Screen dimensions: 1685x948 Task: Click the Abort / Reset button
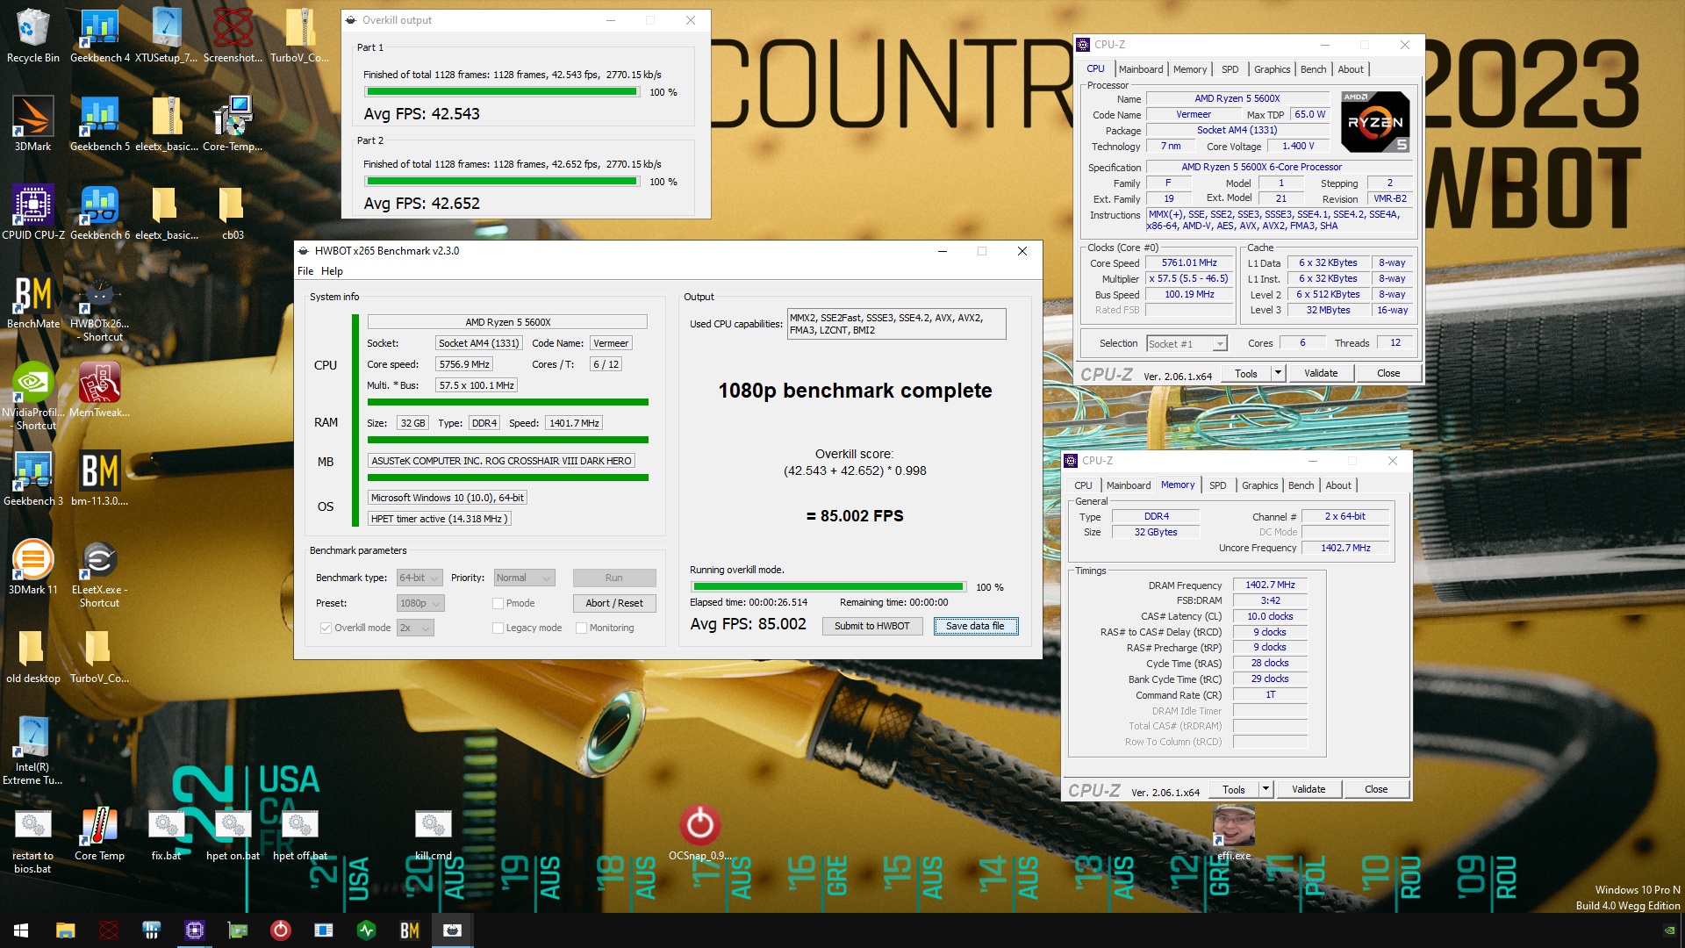coord(613,603)
